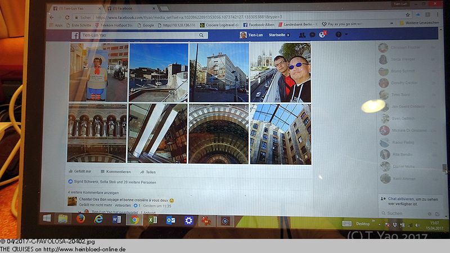Open Landesbank Berlin bookmark
This screenshot has width=450, height=253.
(x=298, y=24)
